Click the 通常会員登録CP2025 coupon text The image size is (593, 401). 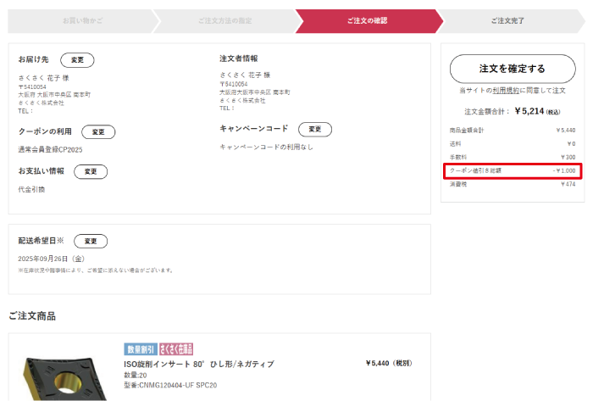click(51, 149)
